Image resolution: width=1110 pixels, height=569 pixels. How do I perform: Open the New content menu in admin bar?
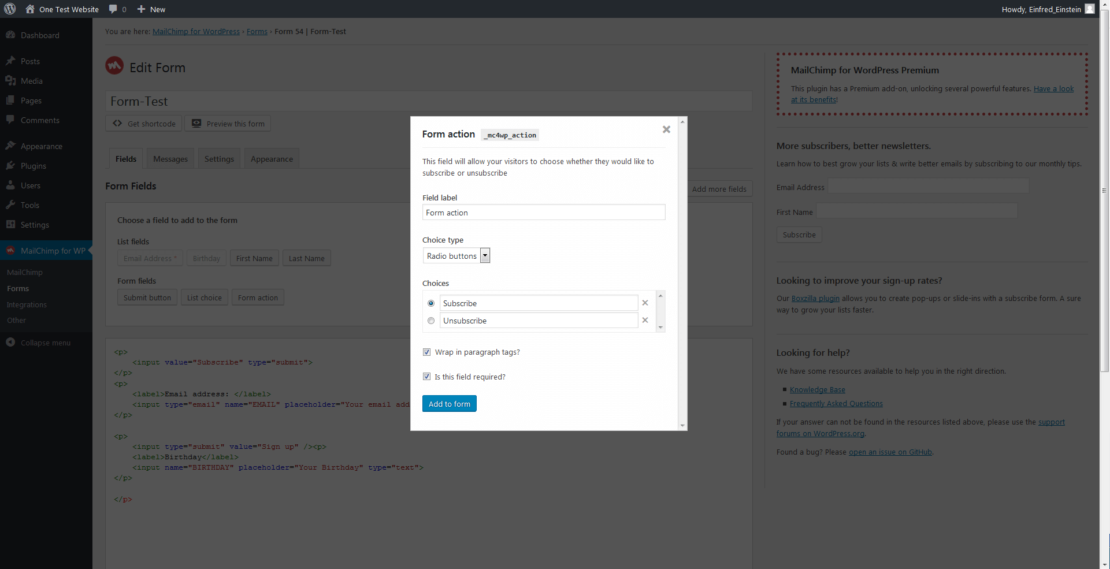(x=151, y=9)
